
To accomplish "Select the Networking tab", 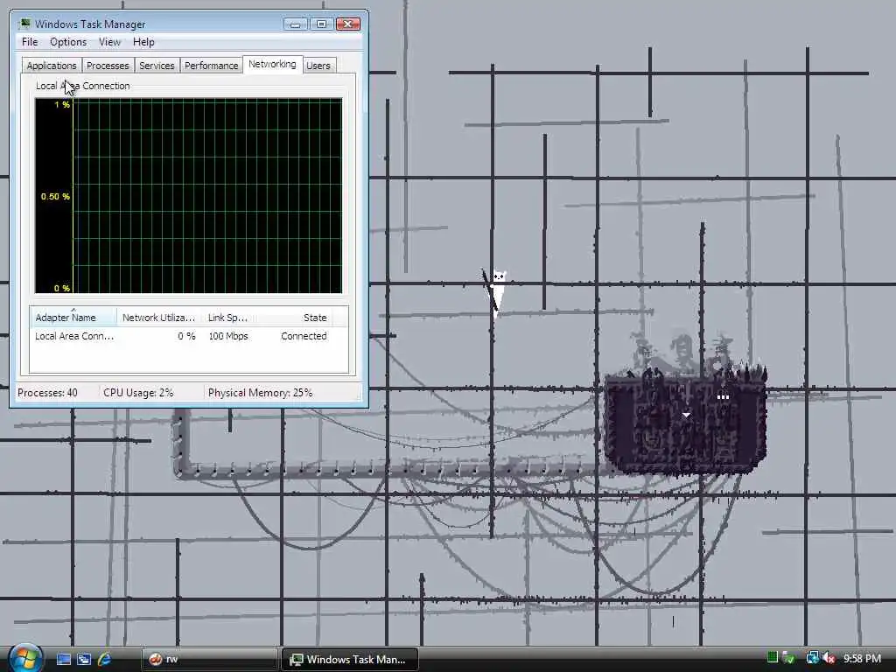I will pos(272,64).
